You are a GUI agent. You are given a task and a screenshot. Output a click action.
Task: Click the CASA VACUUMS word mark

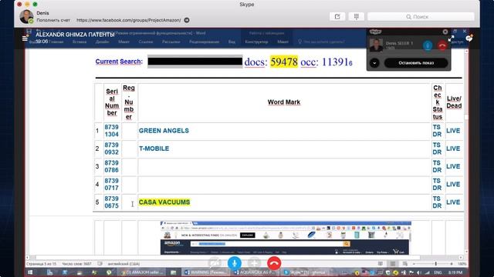coord(164,202)
